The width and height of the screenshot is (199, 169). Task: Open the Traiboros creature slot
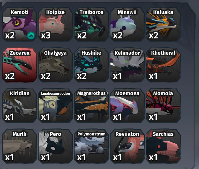click(x=91, y=24)
